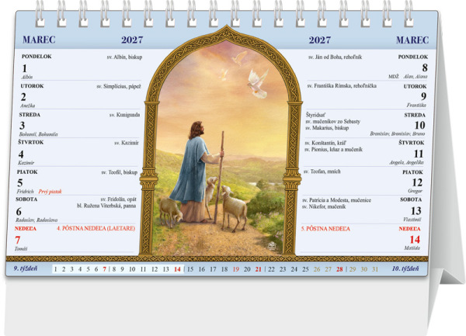Click SOBOTA label above large date 6
The height and width of the screenshot is (336, 466).
(x=26, y=199)
